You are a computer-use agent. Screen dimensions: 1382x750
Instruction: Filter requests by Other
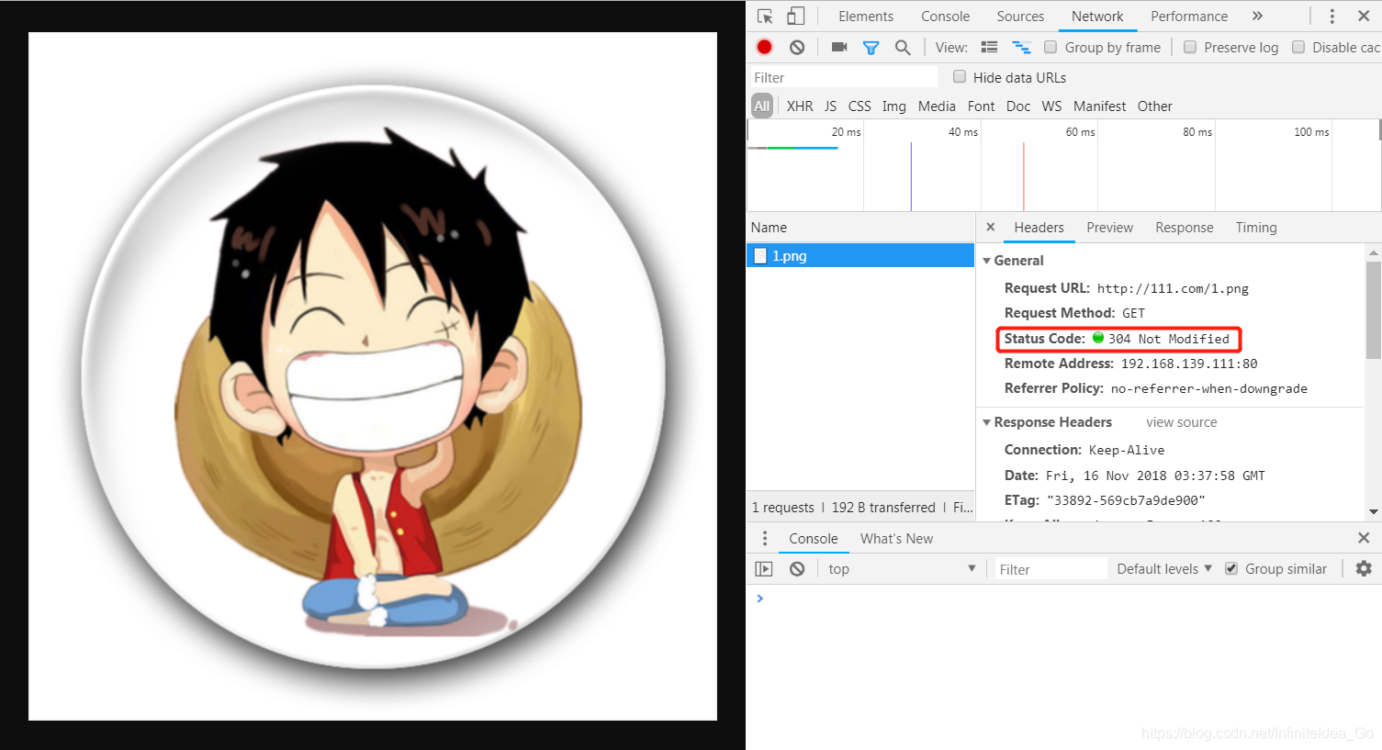point(1154,106)
